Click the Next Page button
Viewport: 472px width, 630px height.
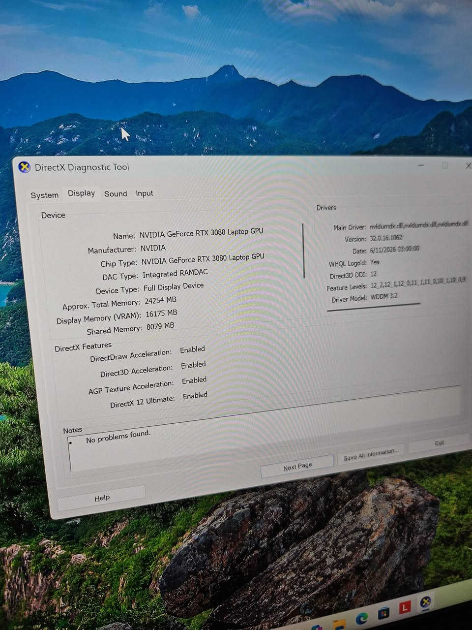tap(297, 467)
